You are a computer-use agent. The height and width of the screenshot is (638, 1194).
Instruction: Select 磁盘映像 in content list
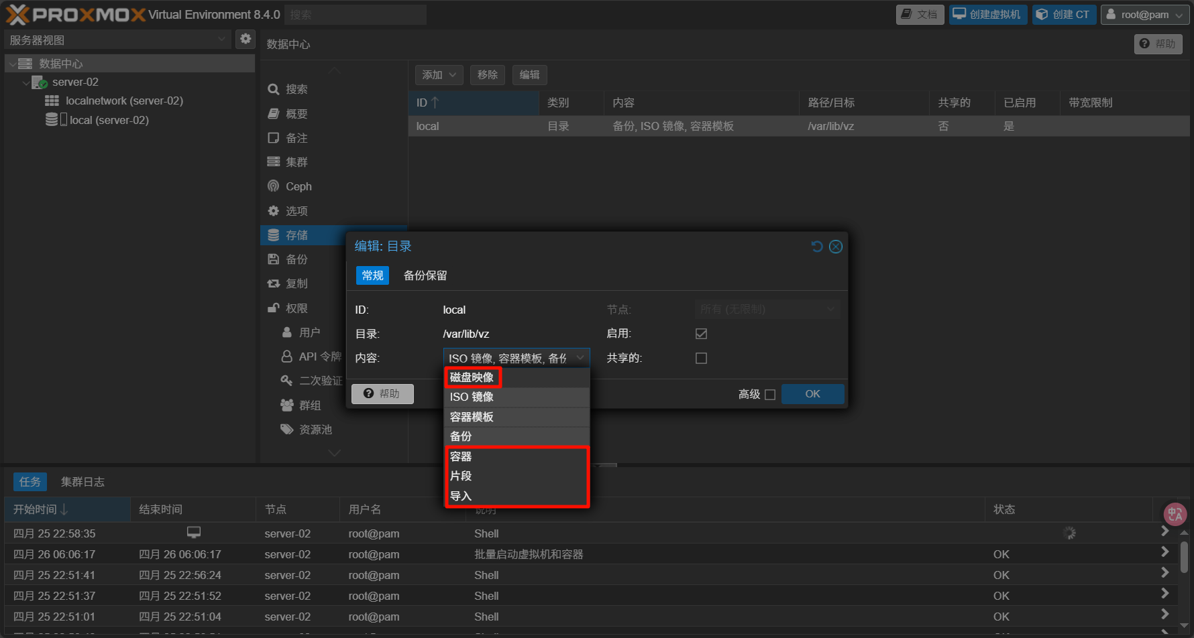pyautogui.click(x=472, y=377)
